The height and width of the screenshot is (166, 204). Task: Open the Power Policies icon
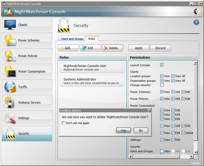10,56
